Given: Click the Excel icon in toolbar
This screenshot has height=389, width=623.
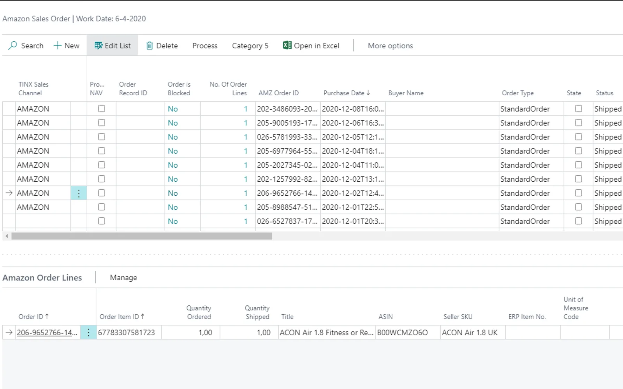Looking at the screenshot, I should point(287,46).
